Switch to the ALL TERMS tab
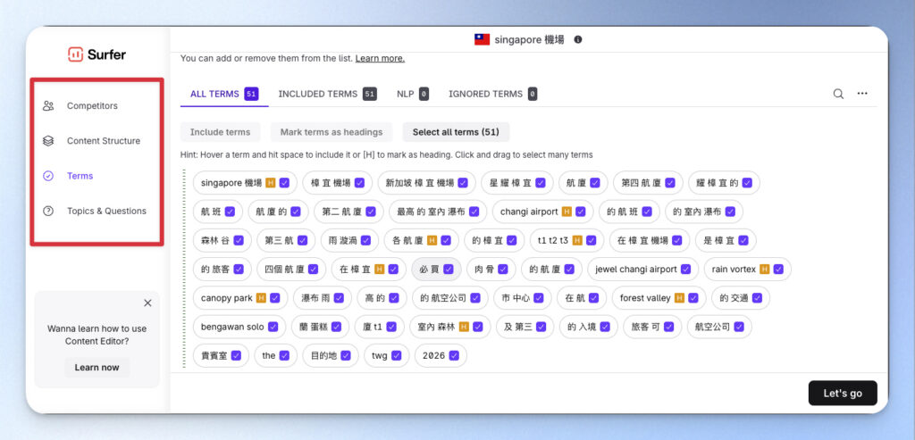Viewport: 915px width, 440px height. pyautogui.click(x=224, y=94)
